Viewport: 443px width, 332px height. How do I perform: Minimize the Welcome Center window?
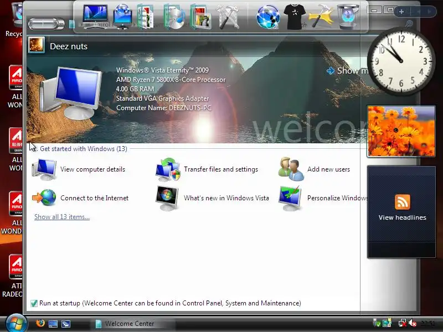click(x=374, y=10)
